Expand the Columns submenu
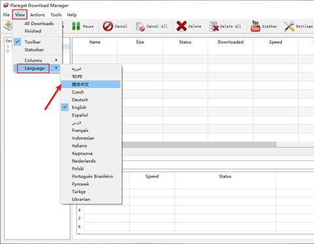Screen dimensions: 314x244 pyautogui.click(x=37, y=60)
